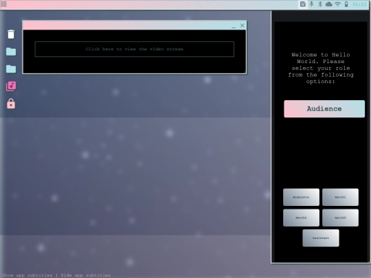Image resolution: width=371 pixels, height=278 pixels.
Task: Open the apps grid menu icon
Action: pos(4,4)
